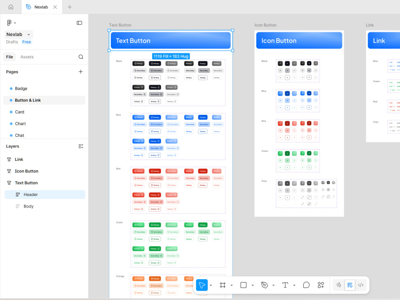This screenshot has height=300, width=400.
Task: Select the Comment tool
Action: coord(306,285)
